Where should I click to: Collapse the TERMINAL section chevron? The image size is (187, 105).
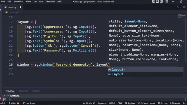click(8, 96)
